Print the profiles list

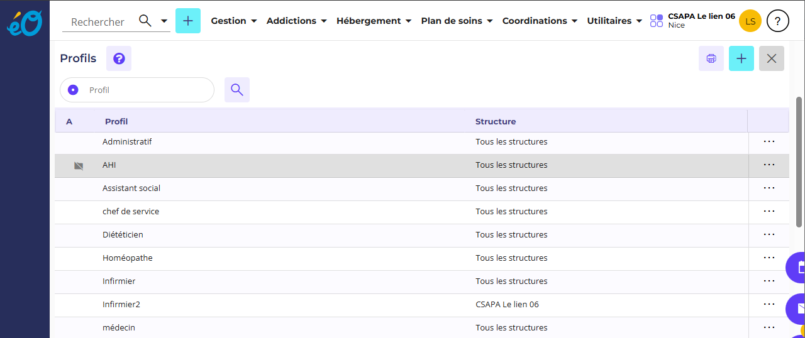tap(711, 58)
